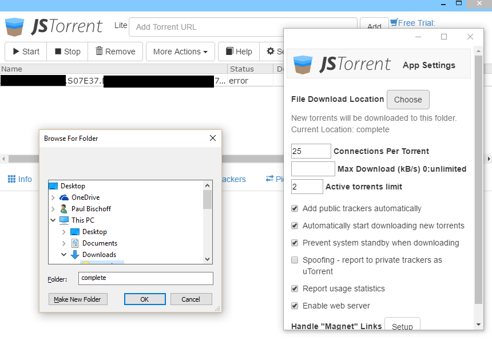Open the More Actions dropdown

(180, 52)
